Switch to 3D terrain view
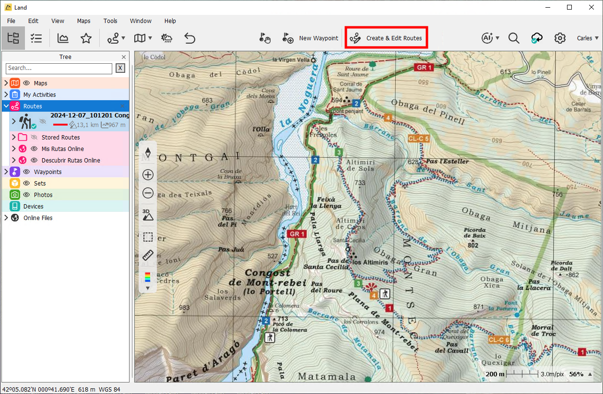This screenshot has width=603, height=394. point(148,215)
